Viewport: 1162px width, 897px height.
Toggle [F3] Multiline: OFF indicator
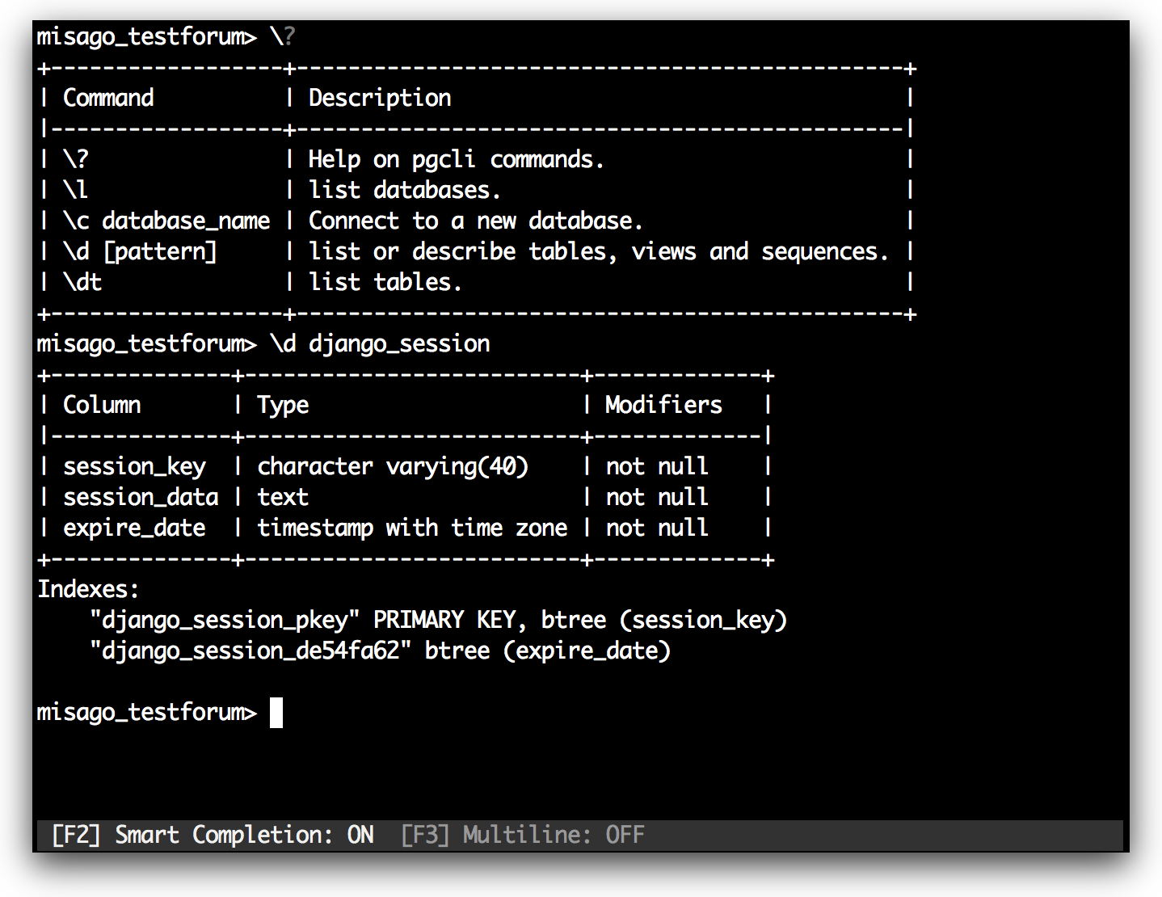[523, 835]
